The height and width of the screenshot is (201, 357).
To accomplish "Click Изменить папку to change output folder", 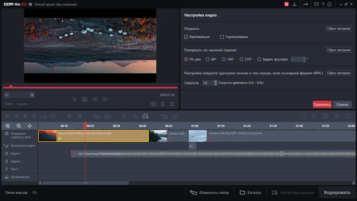I will [x=209, y=193].
